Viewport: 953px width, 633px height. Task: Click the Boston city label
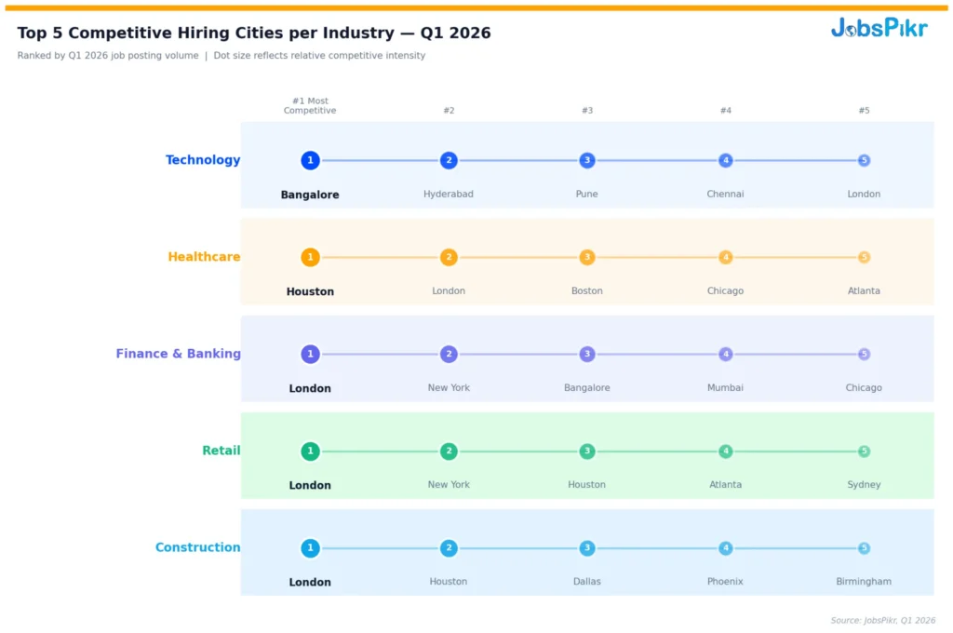(x=587, y=290)
